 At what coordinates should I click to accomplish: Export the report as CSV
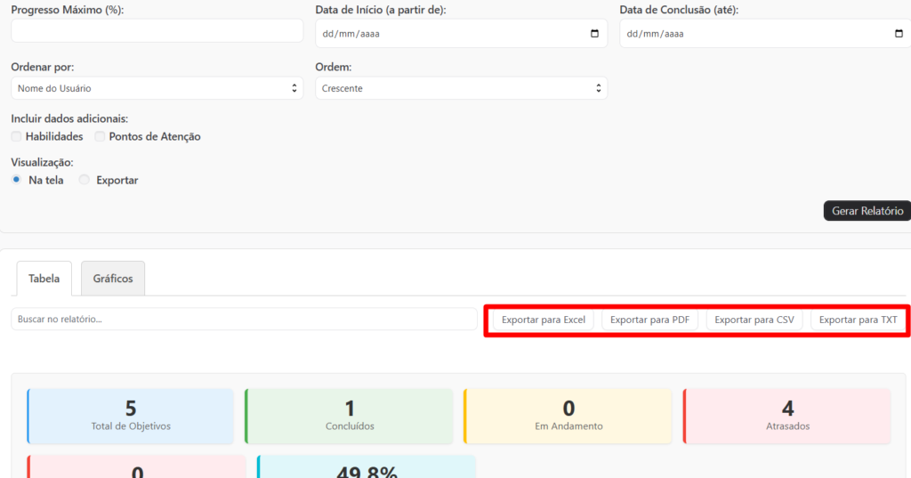coord(754,320)
